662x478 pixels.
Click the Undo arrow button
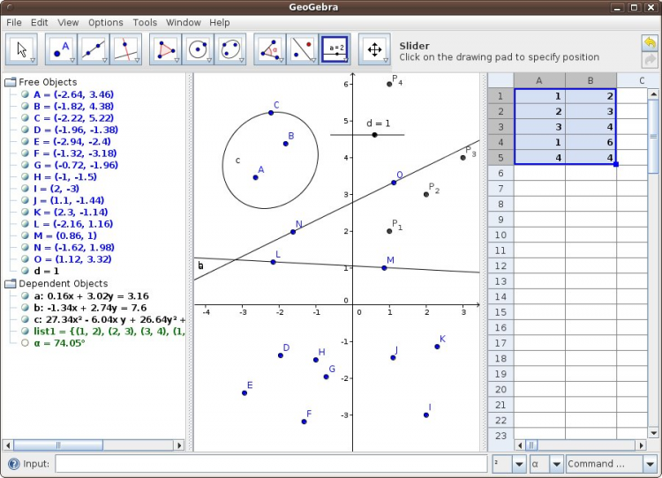(x=651, y=42)
